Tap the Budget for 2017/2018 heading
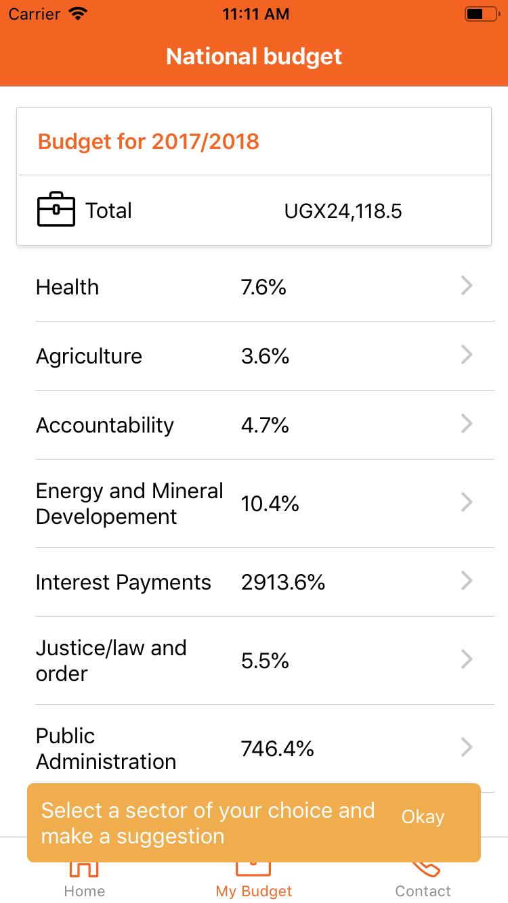 (x=148, y=141)
